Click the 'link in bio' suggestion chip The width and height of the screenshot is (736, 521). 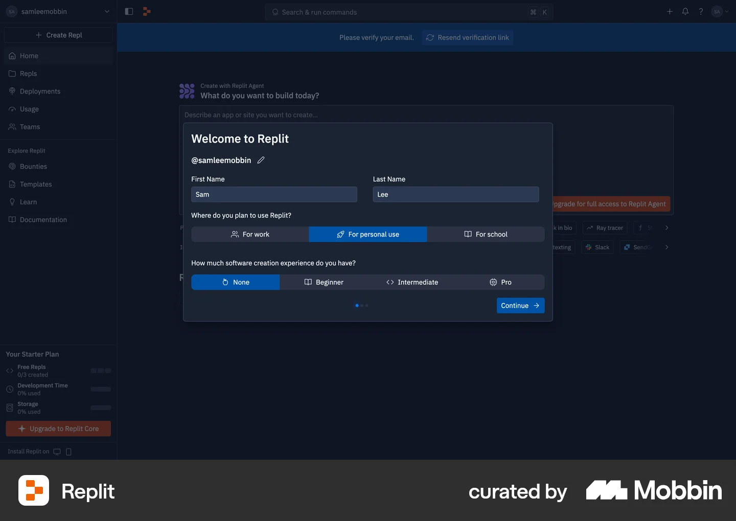(x=564, y=228)
